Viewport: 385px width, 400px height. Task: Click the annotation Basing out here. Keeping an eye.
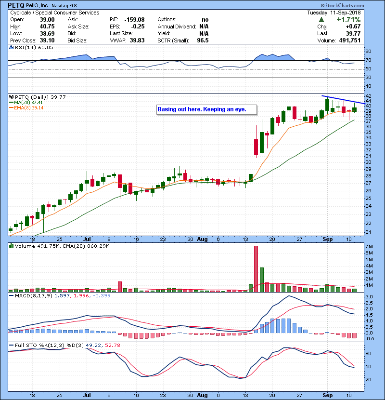pyautogui.click(x=202, y=109)
